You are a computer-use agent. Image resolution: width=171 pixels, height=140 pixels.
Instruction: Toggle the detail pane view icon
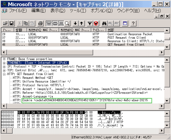click(55, 24)
